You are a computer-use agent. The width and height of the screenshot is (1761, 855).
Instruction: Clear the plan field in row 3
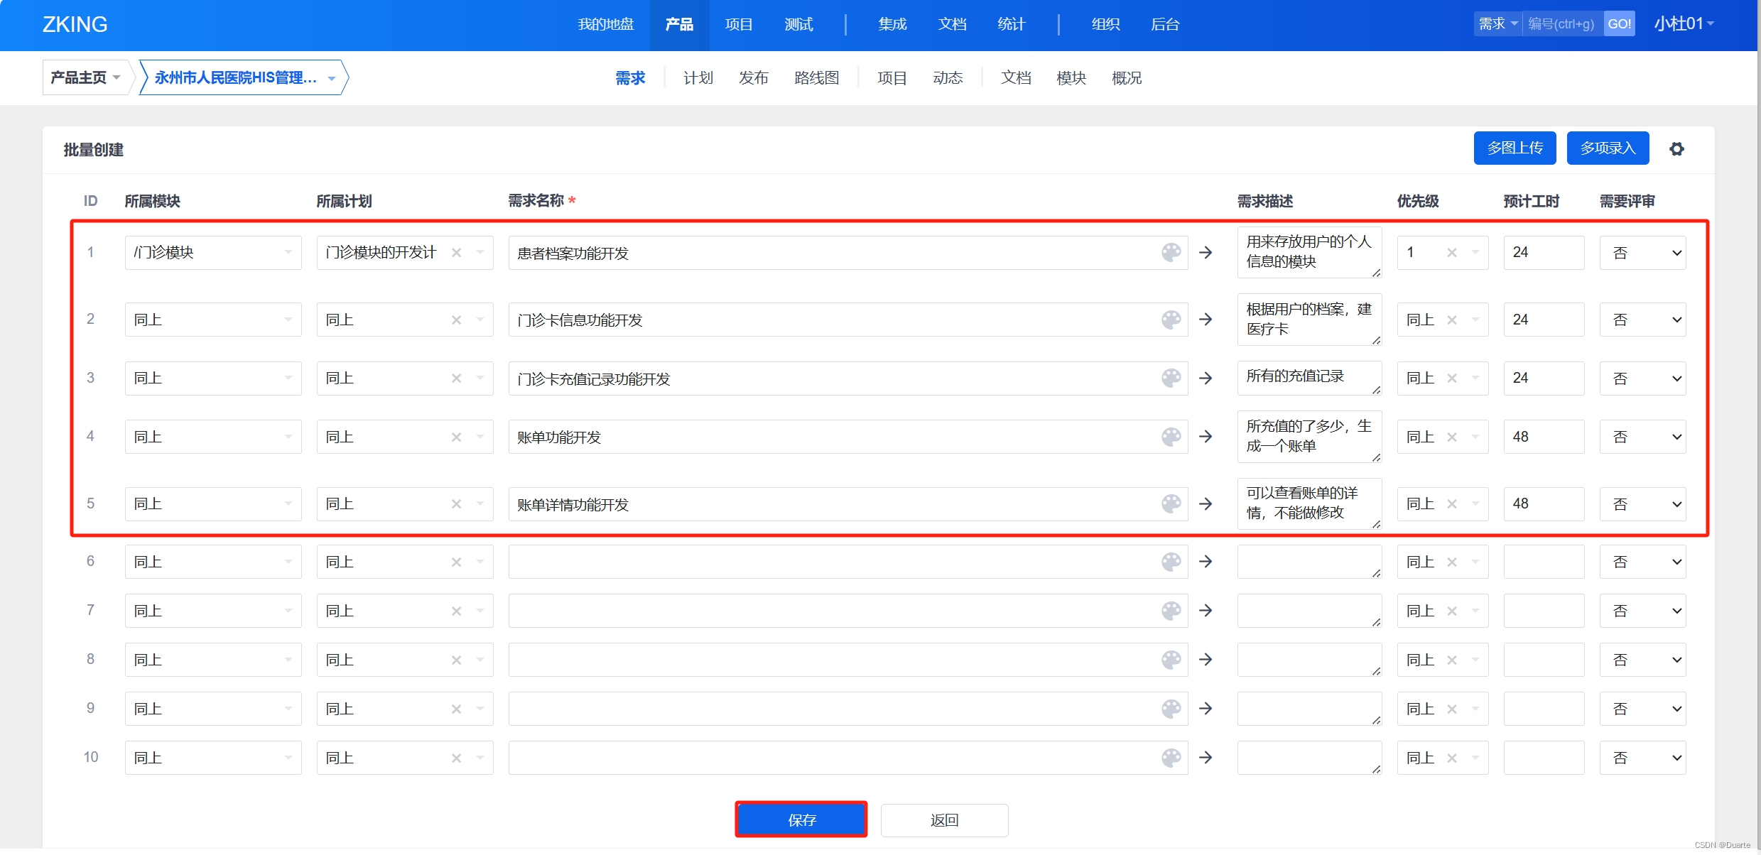pyautogui.click(x=456, y=378)
